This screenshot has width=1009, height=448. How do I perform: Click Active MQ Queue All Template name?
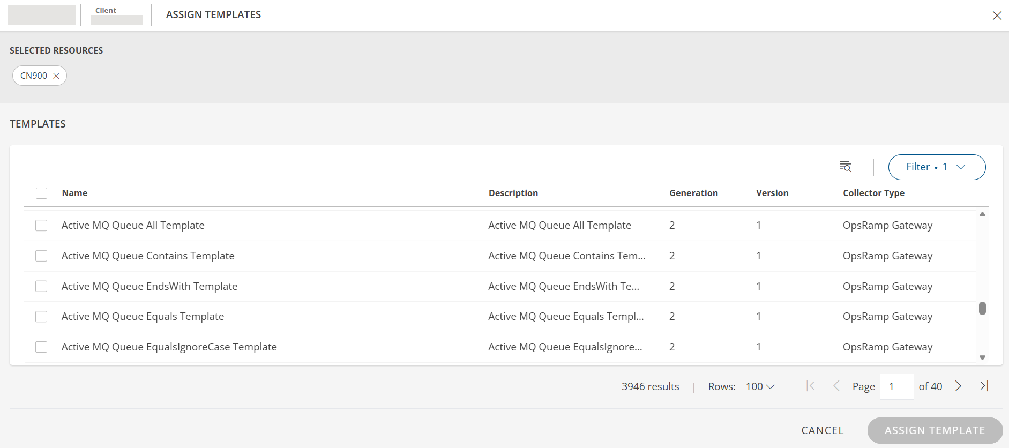pos(133,225)
